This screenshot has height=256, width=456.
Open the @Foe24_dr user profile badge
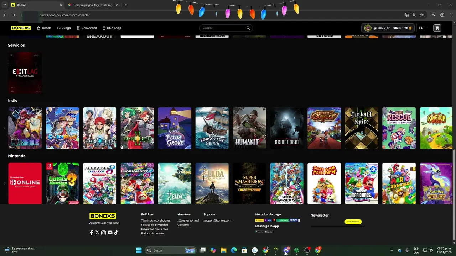click(388, 28)
